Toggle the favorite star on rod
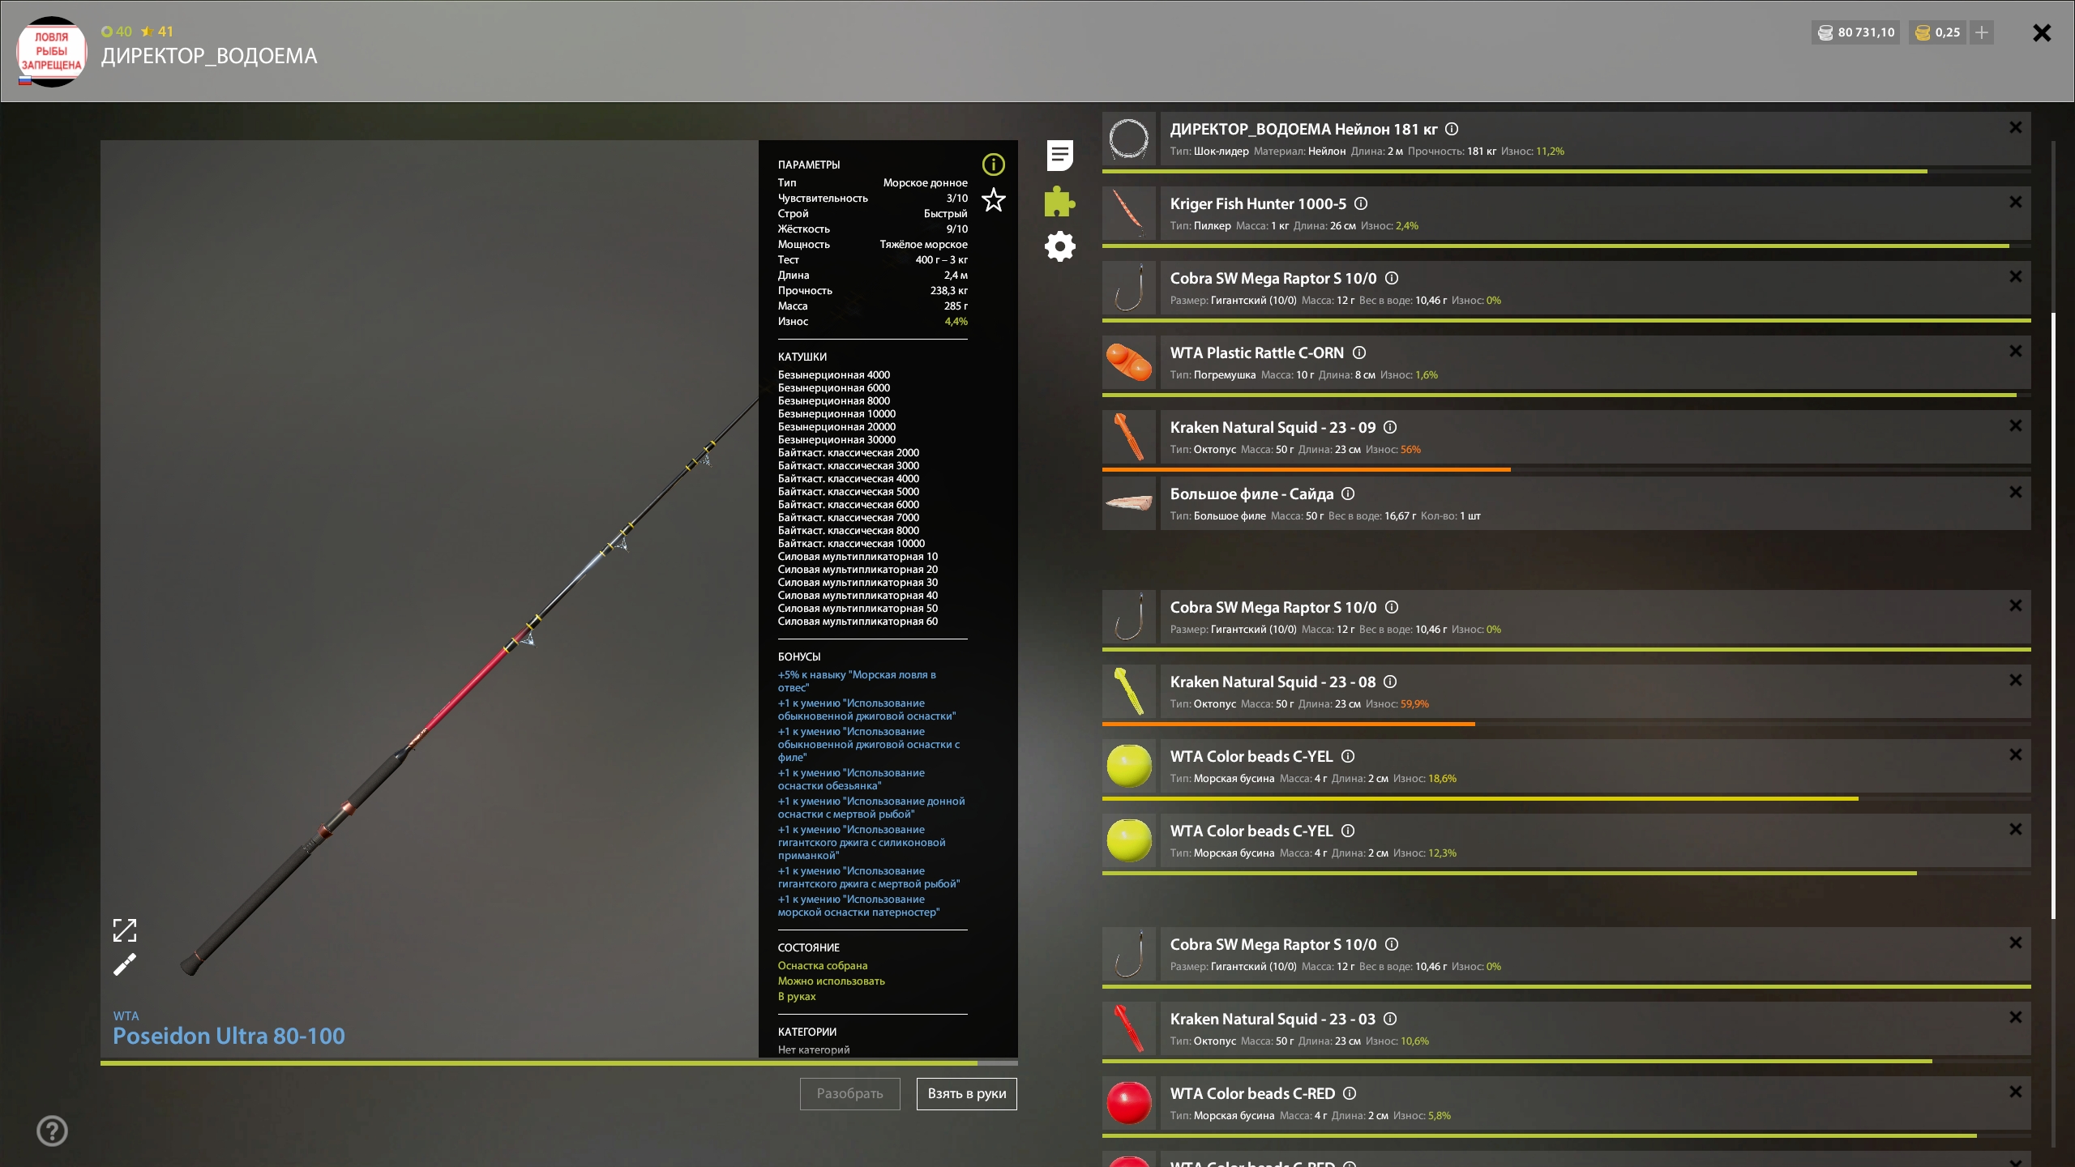 coord(993,200)
